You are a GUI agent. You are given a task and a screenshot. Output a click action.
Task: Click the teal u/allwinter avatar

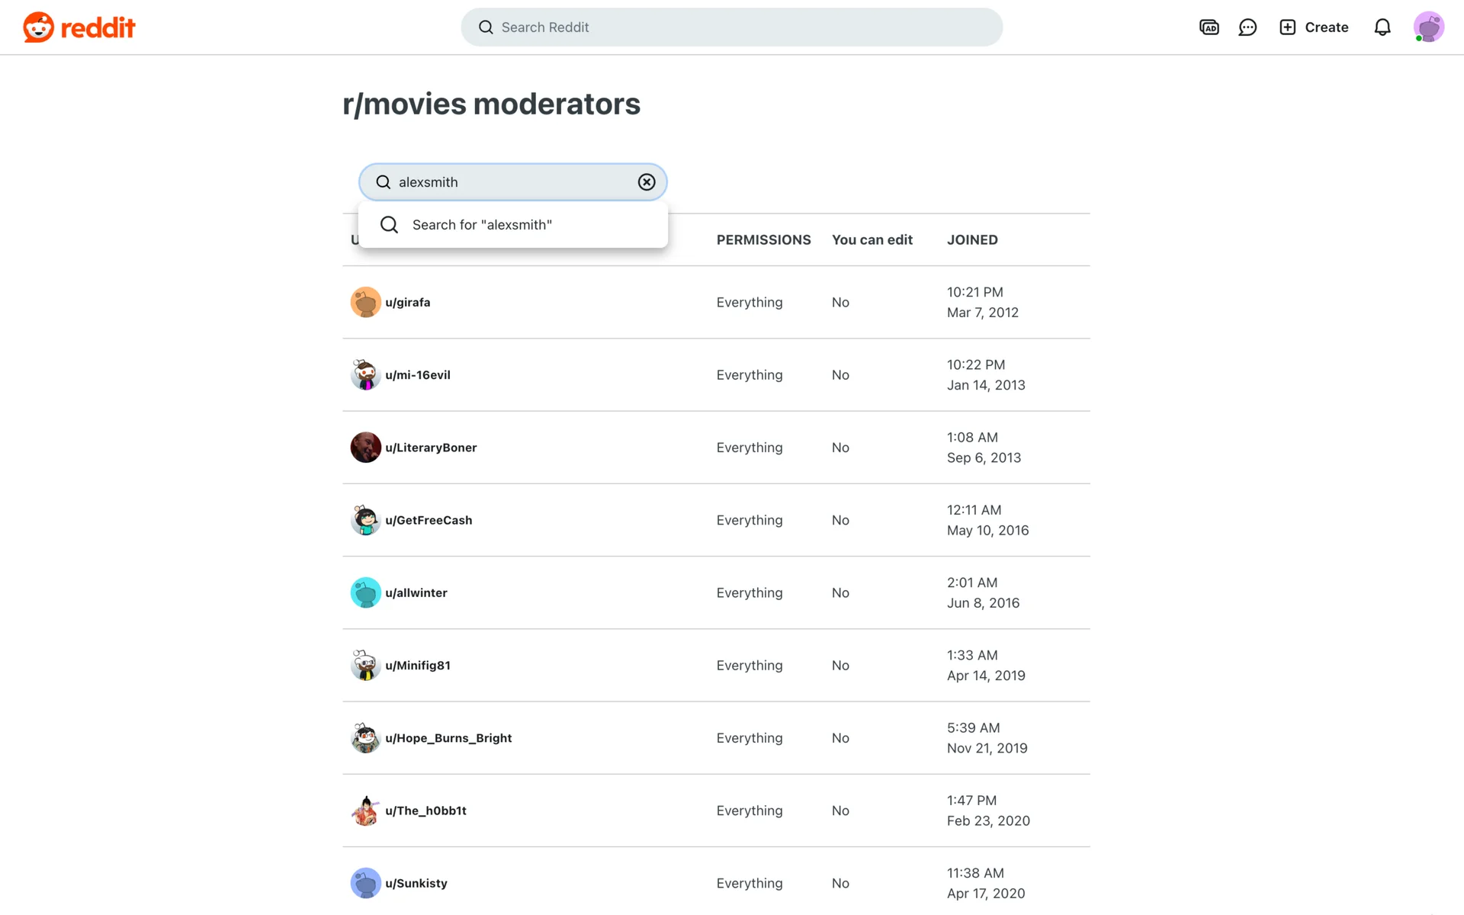pyautogui.click(x=365, y=592)
